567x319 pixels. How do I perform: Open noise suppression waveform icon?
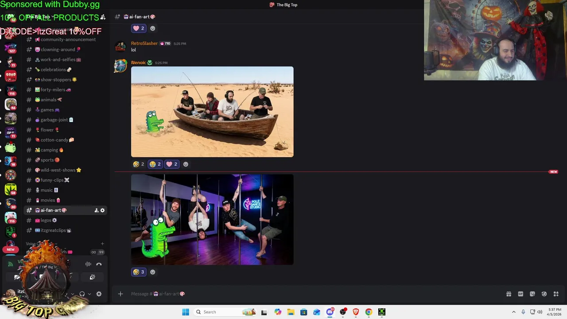(88, 264)
